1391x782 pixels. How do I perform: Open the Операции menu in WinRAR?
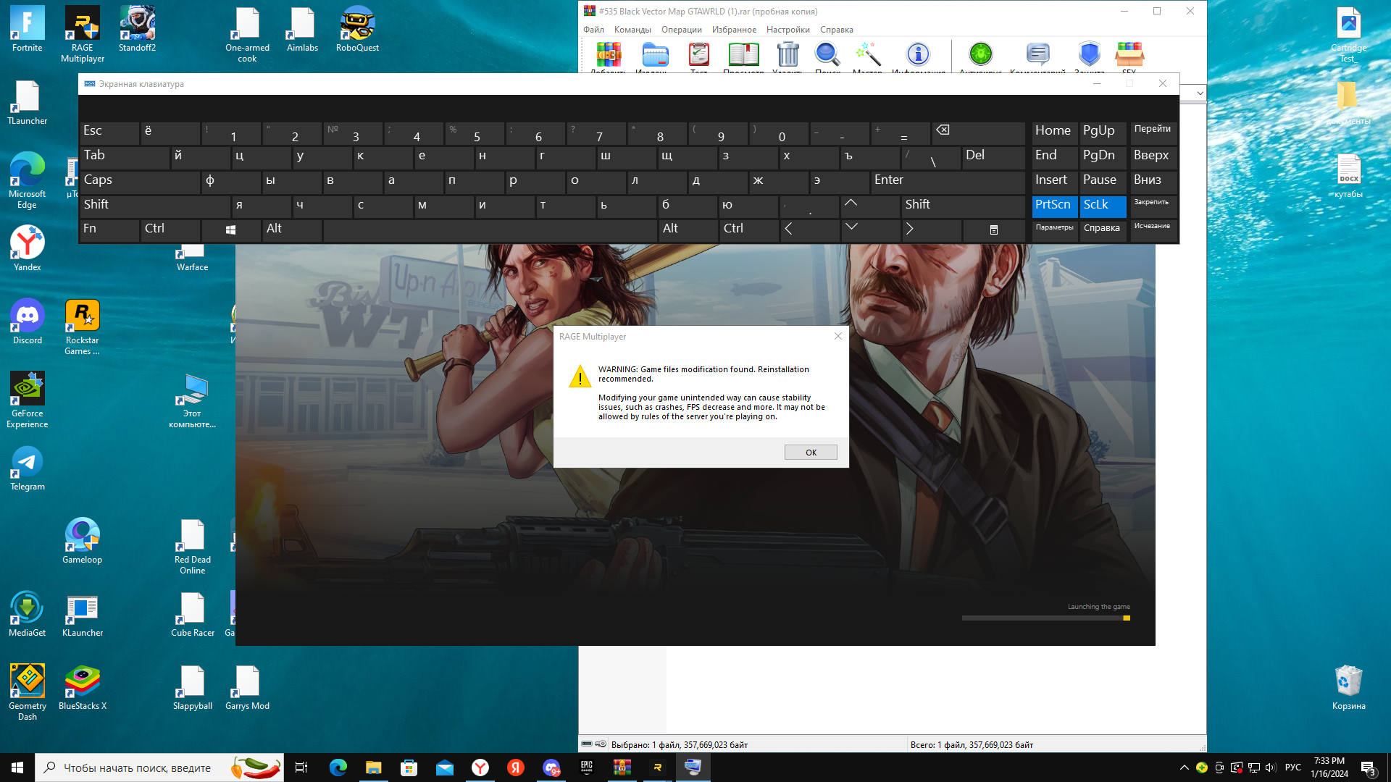[x=682, y=30]
